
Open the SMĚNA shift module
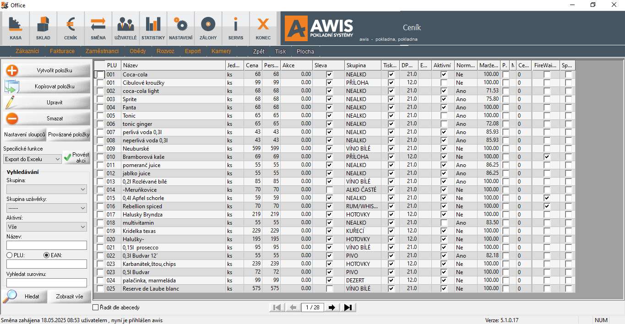[98, 28]
